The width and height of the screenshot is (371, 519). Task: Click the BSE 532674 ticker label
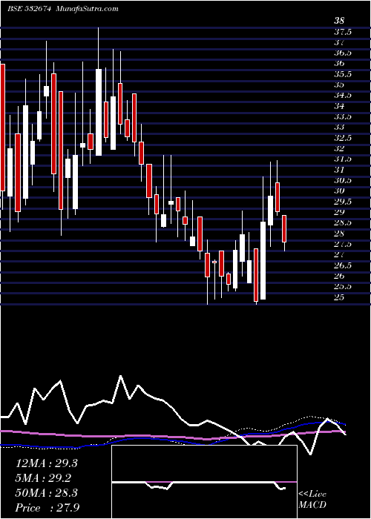click(29, 9)
